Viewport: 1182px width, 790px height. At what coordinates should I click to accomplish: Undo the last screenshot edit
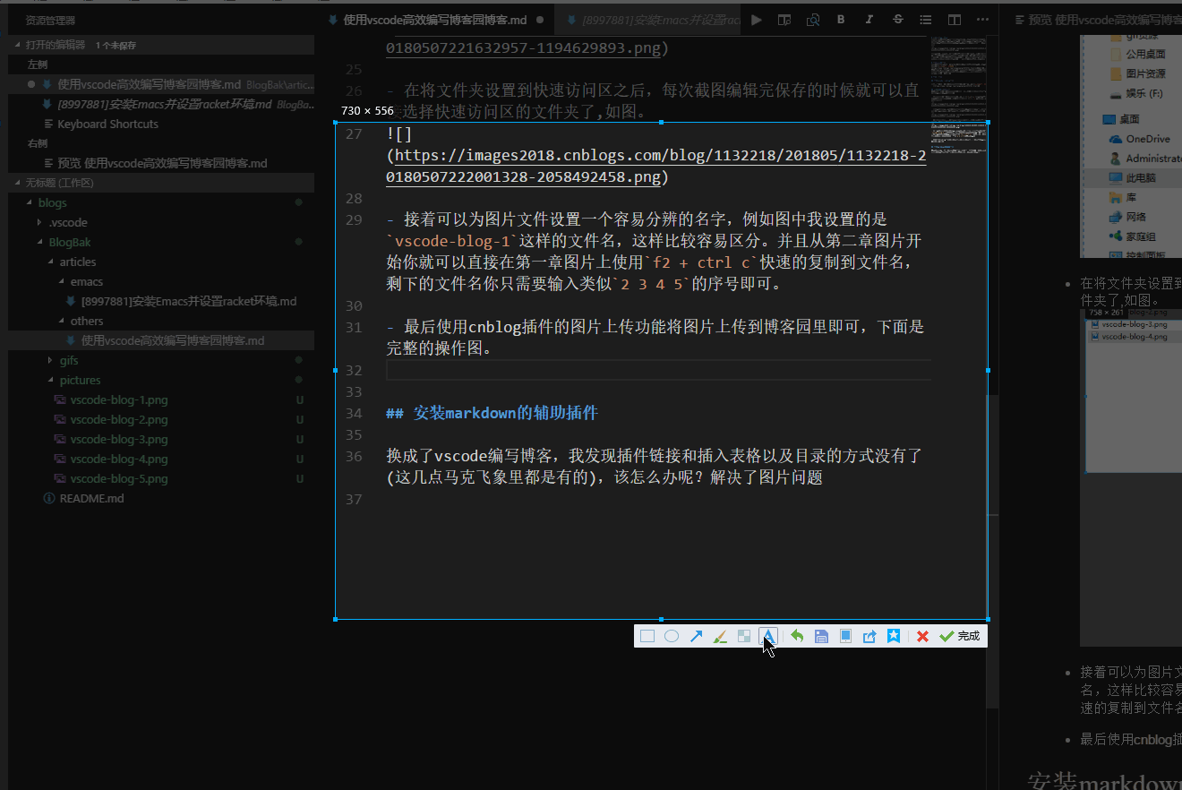tap(797, 636)
